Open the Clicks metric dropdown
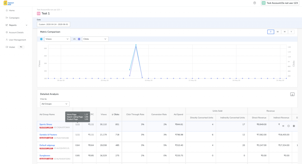The width and height of the screenshot is (302, 164). pyautogui.click(x=95, y=39)
